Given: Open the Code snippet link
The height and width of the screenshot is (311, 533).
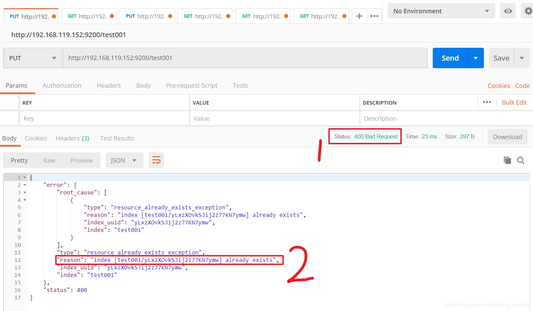Looking at the screenshot, I should (522, 86).
